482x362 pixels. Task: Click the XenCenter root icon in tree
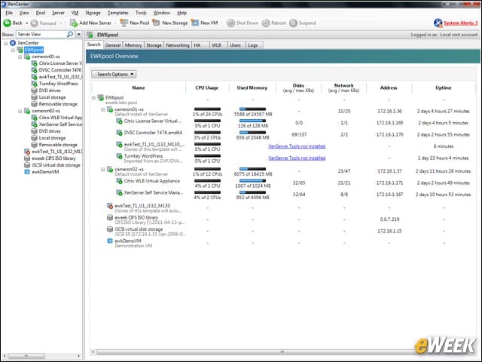coord(13,43)
